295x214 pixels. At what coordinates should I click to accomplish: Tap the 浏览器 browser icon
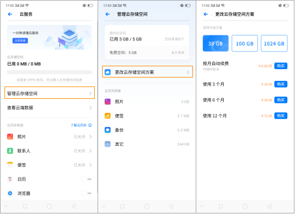[x=10, y=193]
